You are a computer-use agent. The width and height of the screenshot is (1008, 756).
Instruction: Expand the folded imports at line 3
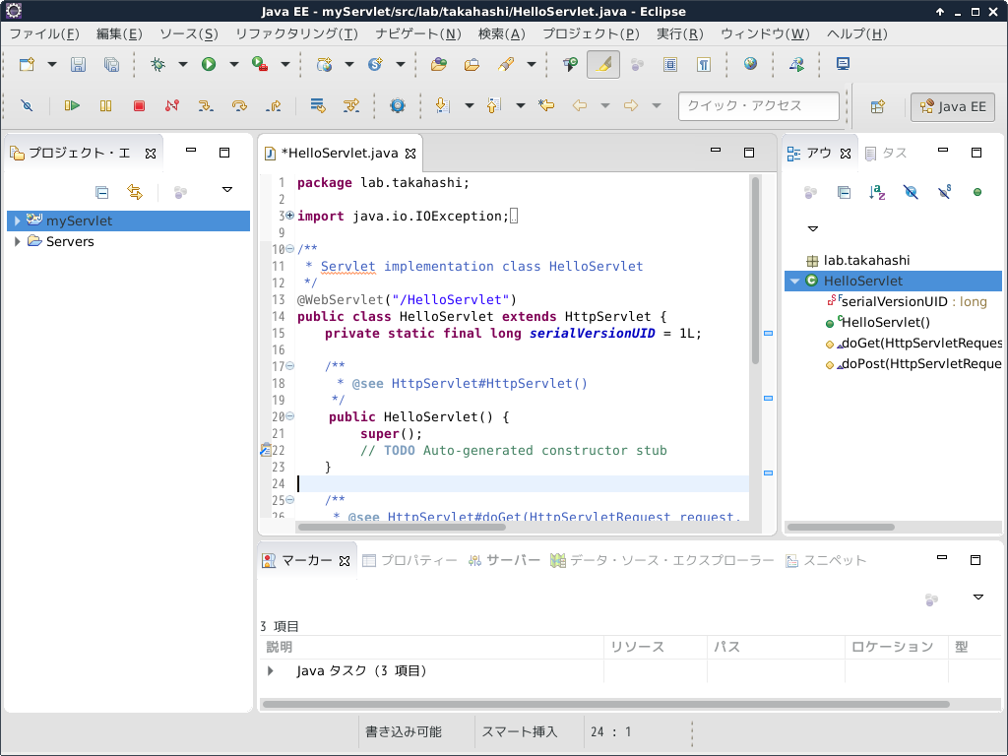click(290, 216)
